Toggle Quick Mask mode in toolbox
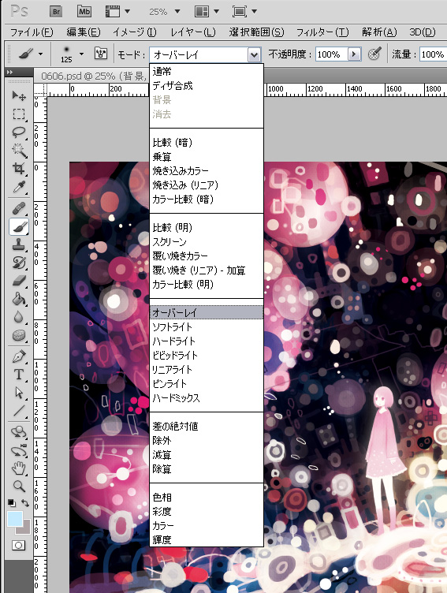The image size is (447, 593). (x=19, y=545)
